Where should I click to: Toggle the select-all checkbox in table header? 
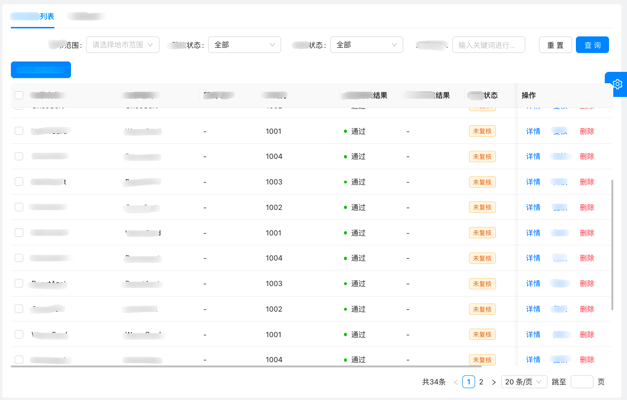[x=19, y=95]
